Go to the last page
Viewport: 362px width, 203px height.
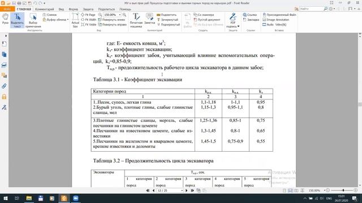coord(192,191)
